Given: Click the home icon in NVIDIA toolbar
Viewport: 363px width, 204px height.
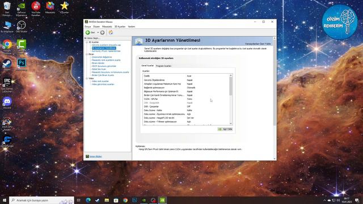Looking at the screenshot, I should [x=111, y=32].
